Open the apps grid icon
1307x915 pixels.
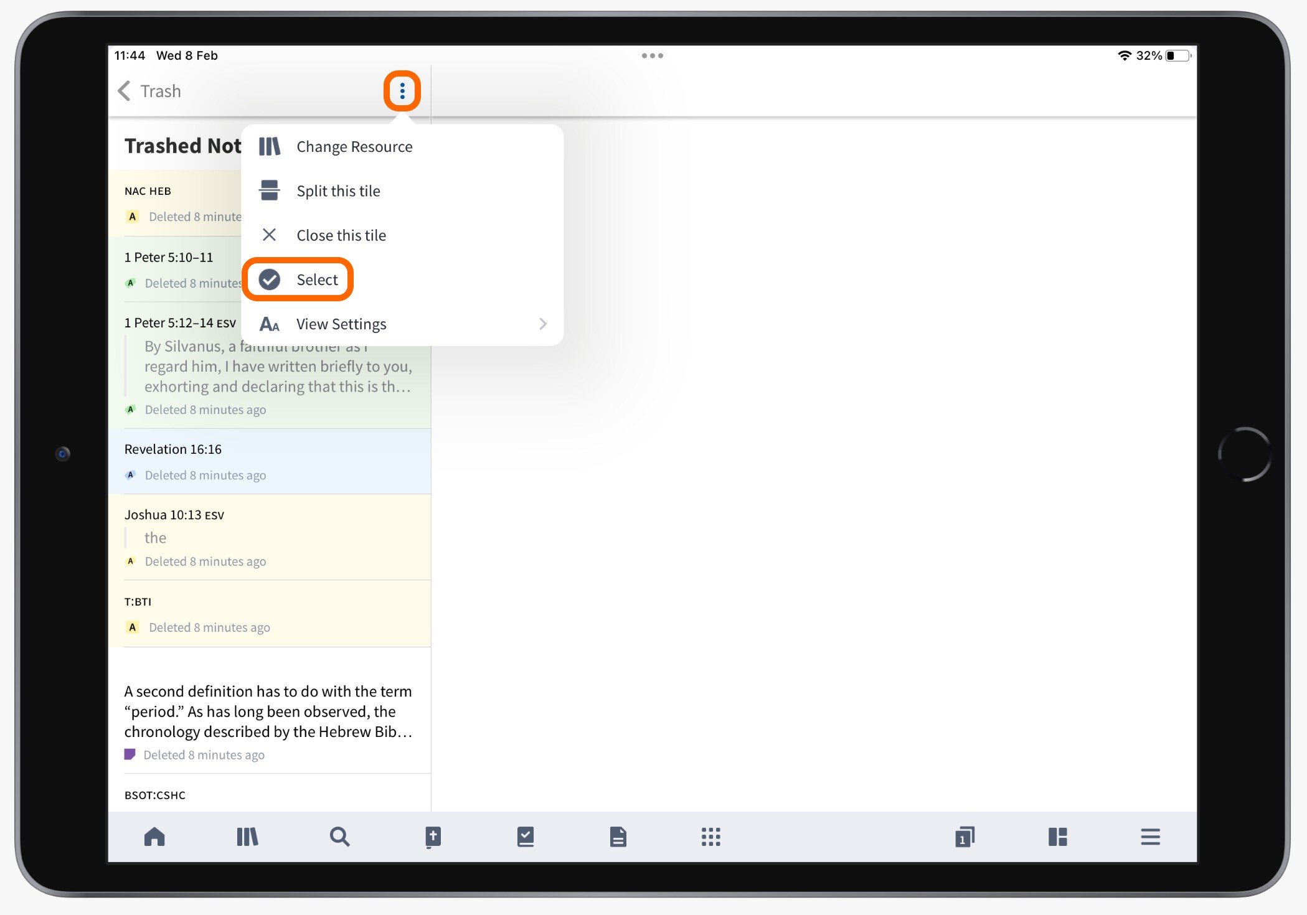tap(710, 837)
